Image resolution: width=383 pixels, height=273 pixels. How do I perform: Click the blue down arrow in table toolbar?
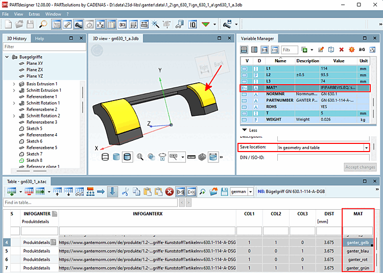112,191
